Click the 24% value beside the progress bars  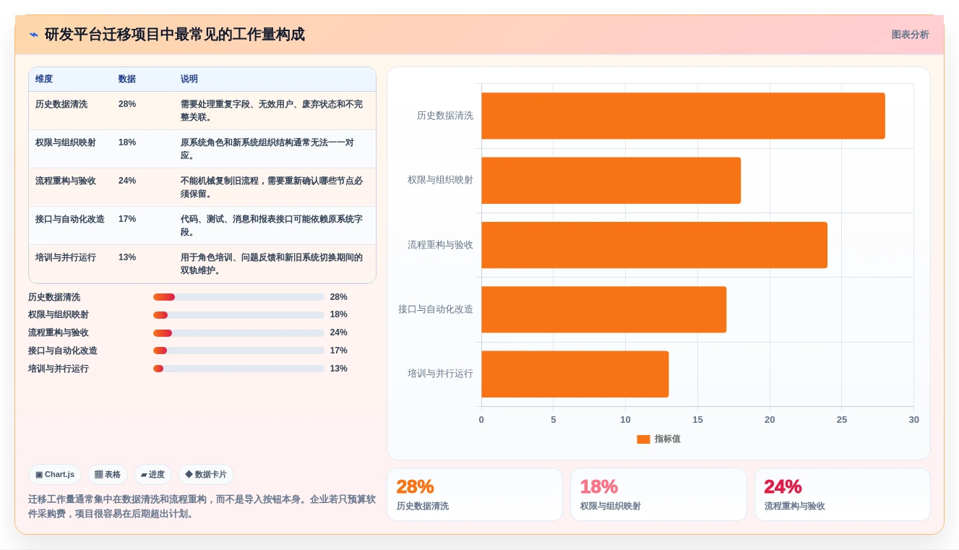click(x=339, y=332)
